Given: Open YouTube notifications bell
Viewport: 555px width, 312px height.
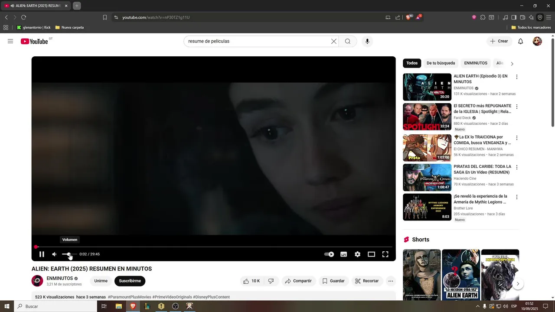Looking at the screenshot, I should click(x=521, y=41).
